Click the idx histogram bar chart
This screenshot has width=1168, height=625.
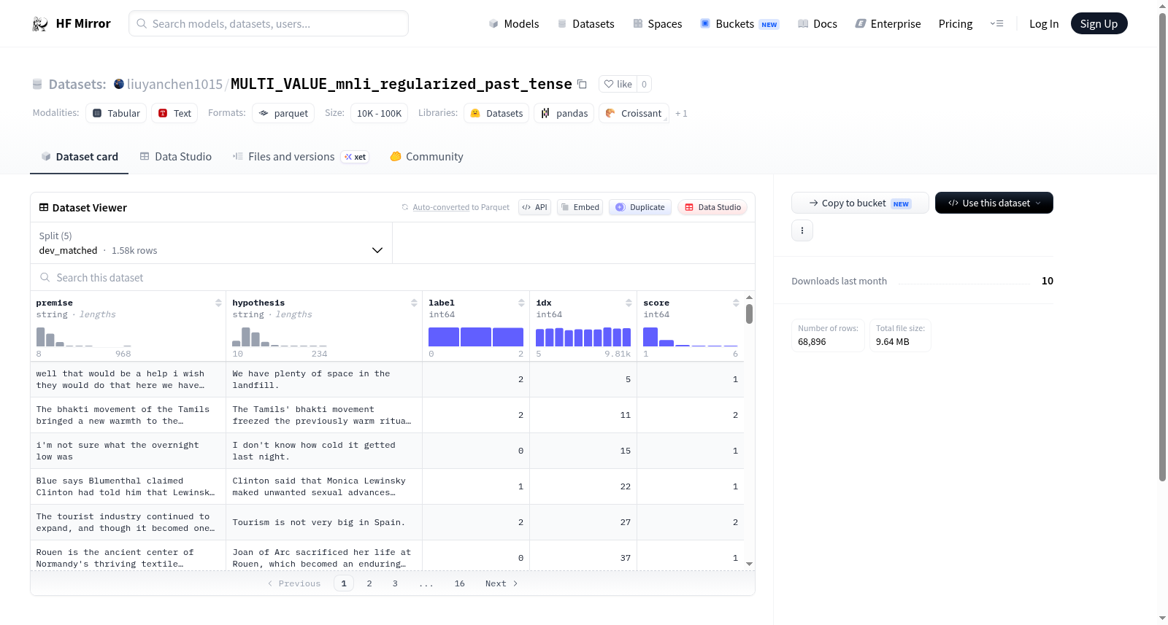click(x=583, y=337)
